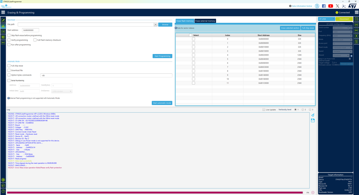Click Start address input field
This screenshot has height=195, width=359.
click(x=31, y=30)
